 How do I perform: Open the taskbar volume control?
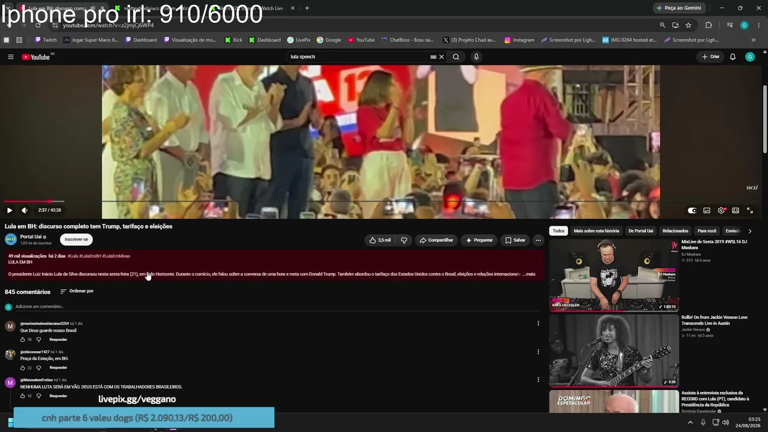coord(725,422)
